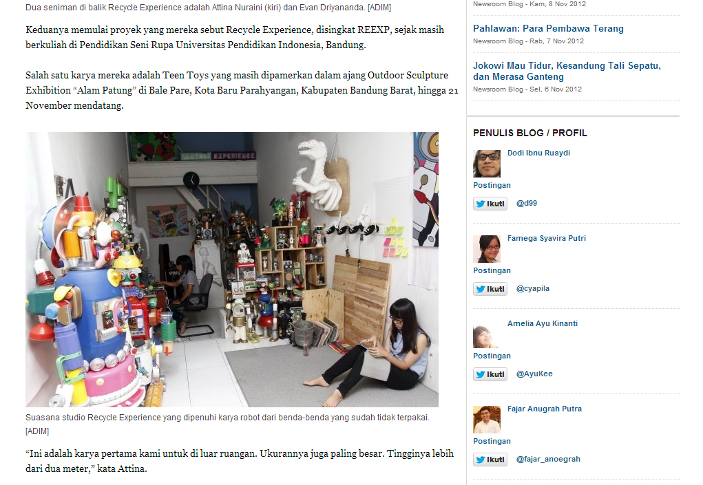
Task: Click the Twitter Ikuti button for @d99
Action: click(490, 204)
